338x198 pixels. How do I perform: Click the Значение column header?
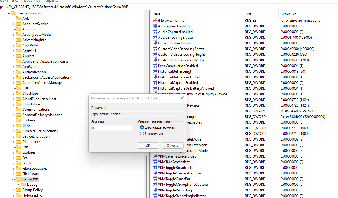308,14
